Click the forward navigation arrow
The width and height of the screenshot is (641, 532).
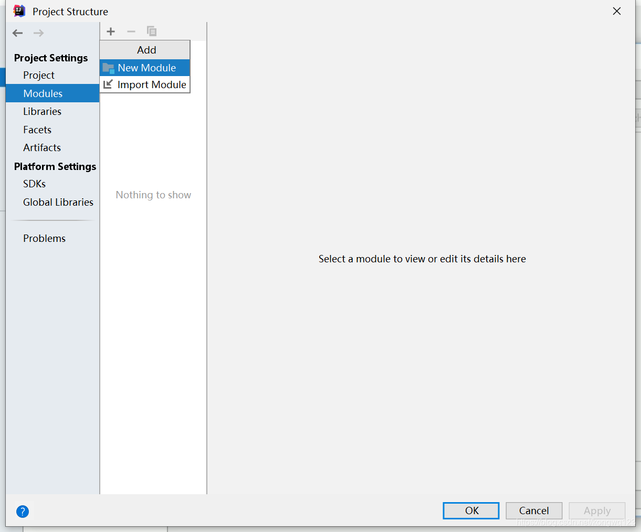pos(39,33)
